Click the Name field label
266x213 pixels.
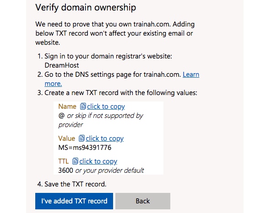click(x=67, y=106)
